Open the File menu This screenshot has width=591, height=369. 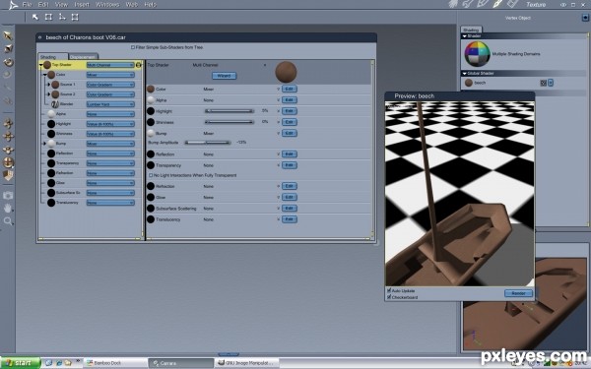click(28, 5)
